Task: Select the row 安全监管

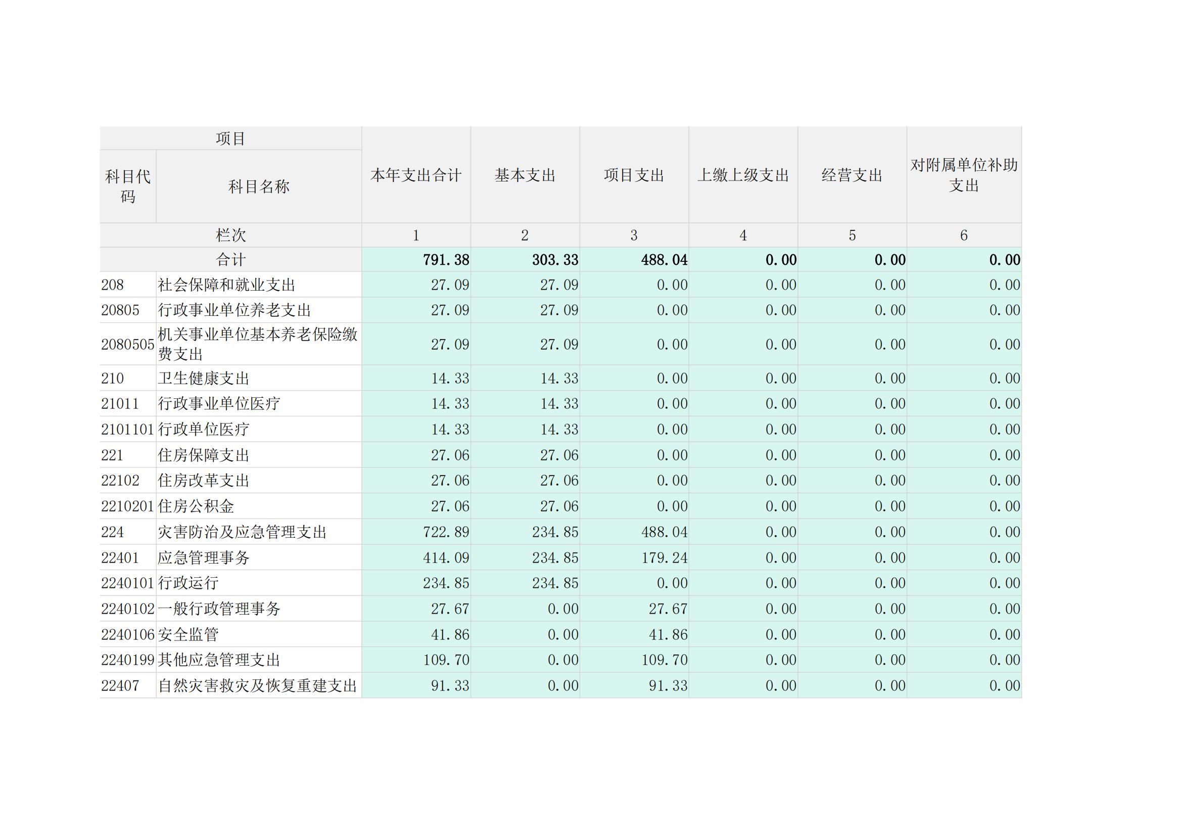Action: (x=561, y=634)
